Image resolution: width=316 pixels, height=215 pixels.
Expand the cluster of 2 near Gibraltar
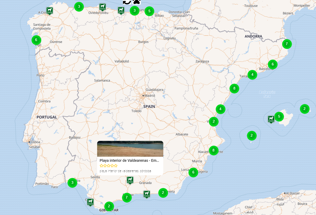click(109, 206)
